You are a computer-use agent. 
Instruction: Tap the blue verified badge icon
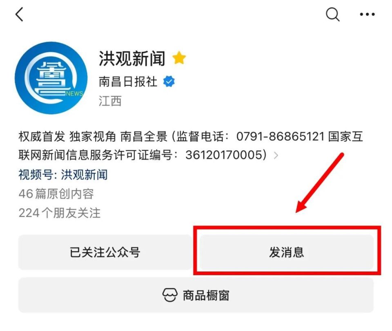pyautogui.click(x=169, y=82)
